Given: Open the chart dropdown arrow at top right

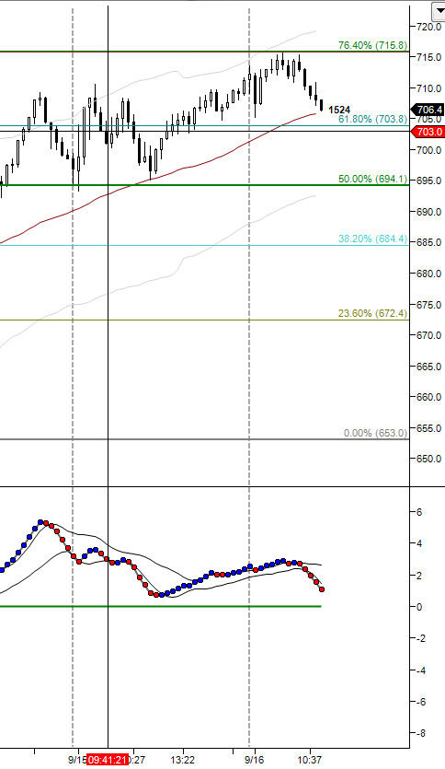Looking at the screenshot, I should pos(439,11).
